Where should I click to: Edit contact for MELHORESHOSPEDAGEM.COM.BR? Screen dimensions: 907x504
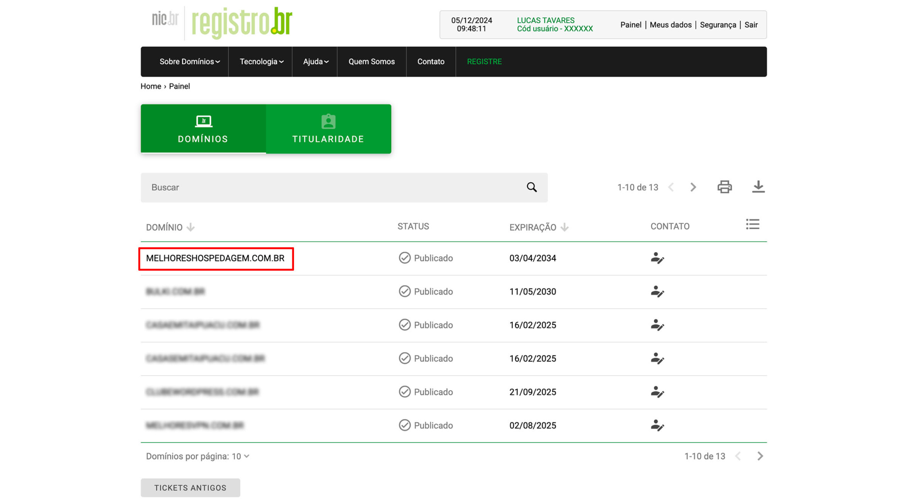coord(657,258)
